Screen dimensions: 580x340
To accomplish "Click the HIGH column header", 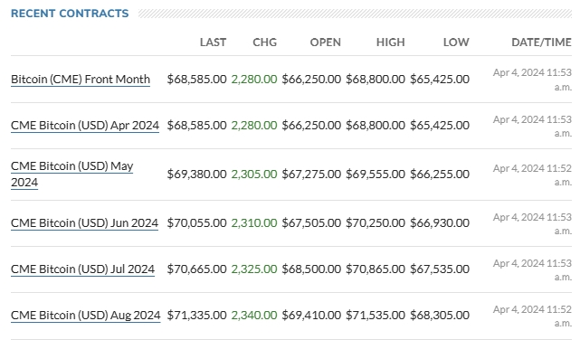I will click(391, 42).
